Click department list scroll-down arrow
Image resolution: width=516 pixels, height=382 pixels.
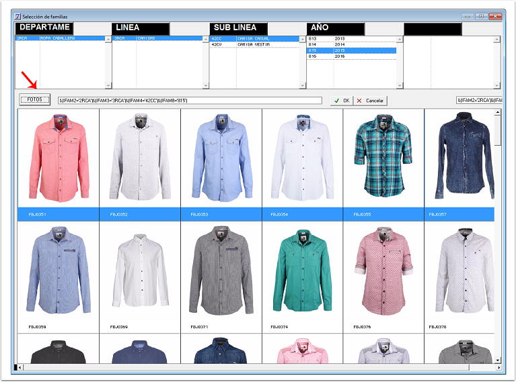click(108, 86)
